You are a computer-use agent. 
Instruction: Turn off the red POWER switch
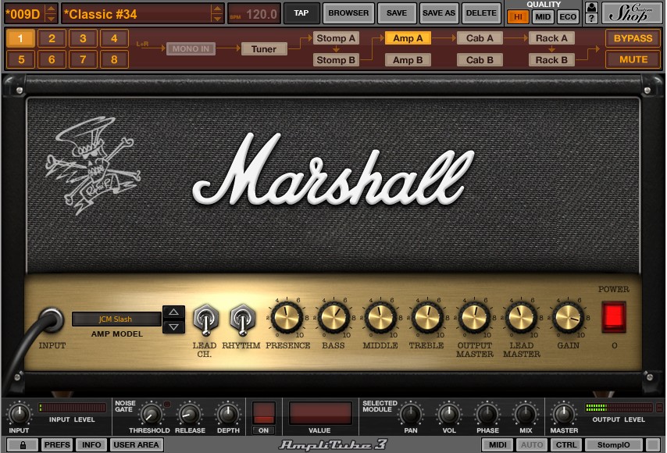point(614,317)
